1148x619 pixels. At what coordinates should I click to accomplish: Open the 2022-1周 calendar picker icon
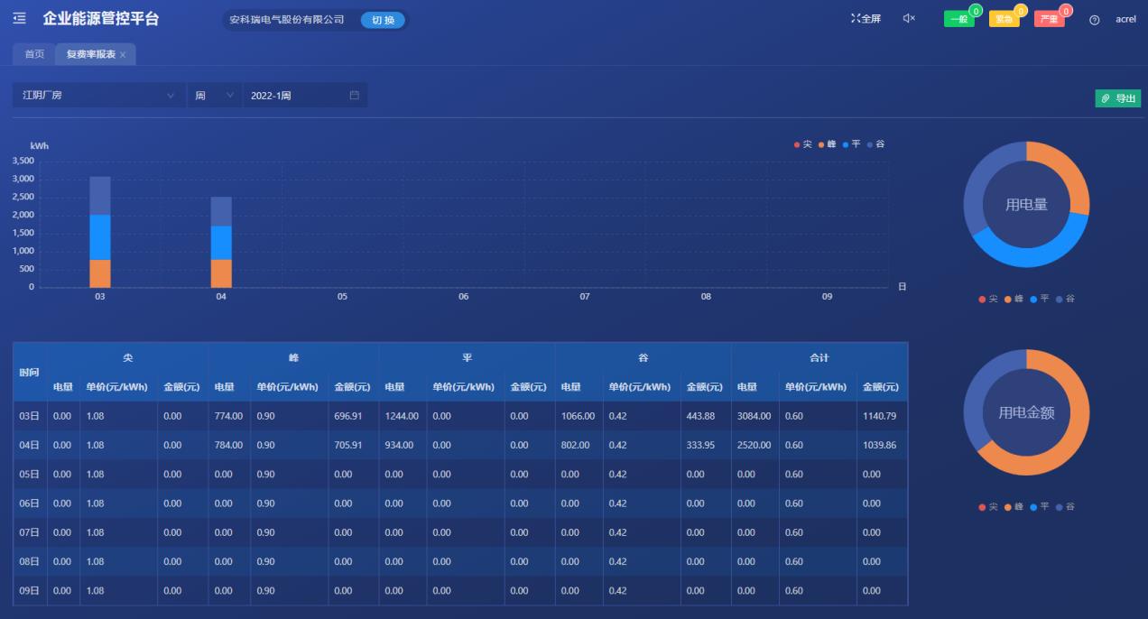[x=355, y=94]
